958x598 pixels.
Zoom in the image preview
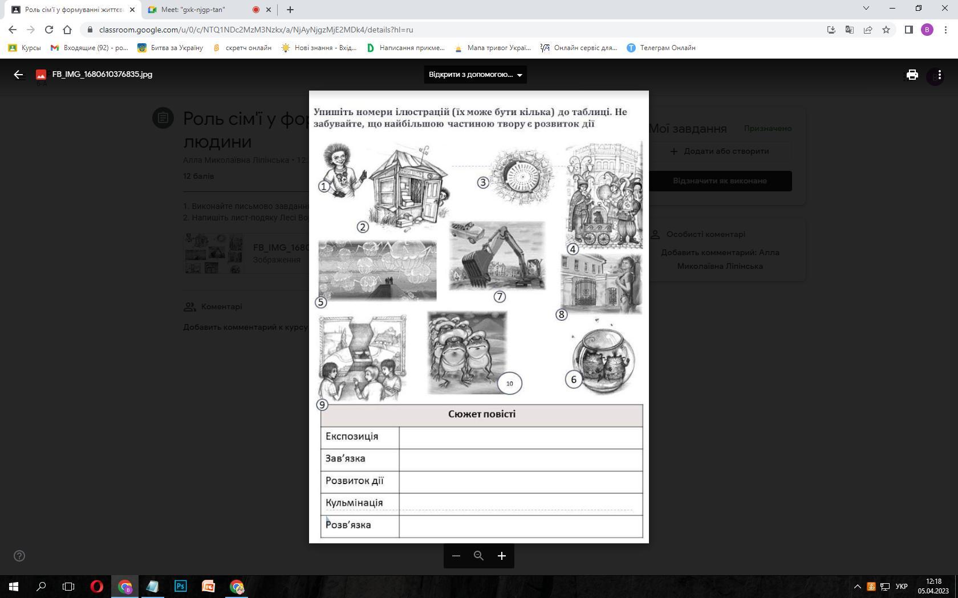click(502, 556)
